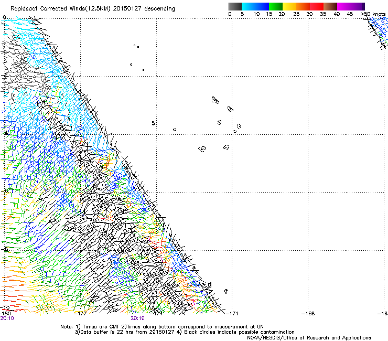Click the '-174' longitude axis label
Viewport: 388px width, 341px height.
point(157,314)
